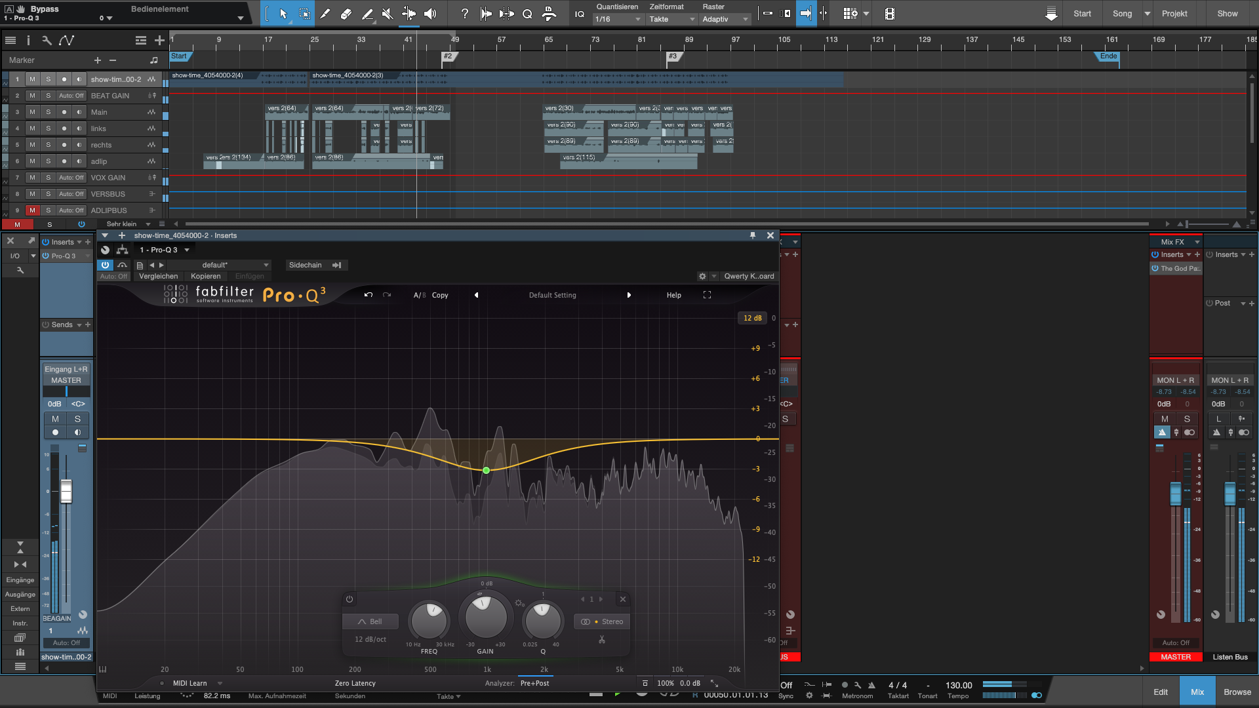Open the Browse panel
Screen dimensions: 1259x708
[1237, 692]
